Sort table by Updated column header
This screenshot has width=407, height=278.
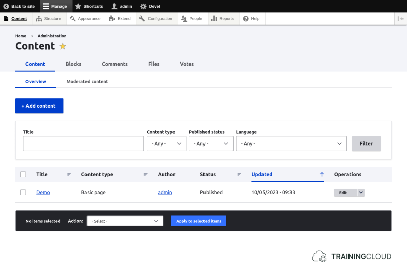[x=261, y=174]
